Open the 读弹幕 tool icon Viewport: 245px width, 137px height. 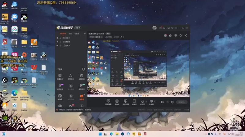click(60, 97)
